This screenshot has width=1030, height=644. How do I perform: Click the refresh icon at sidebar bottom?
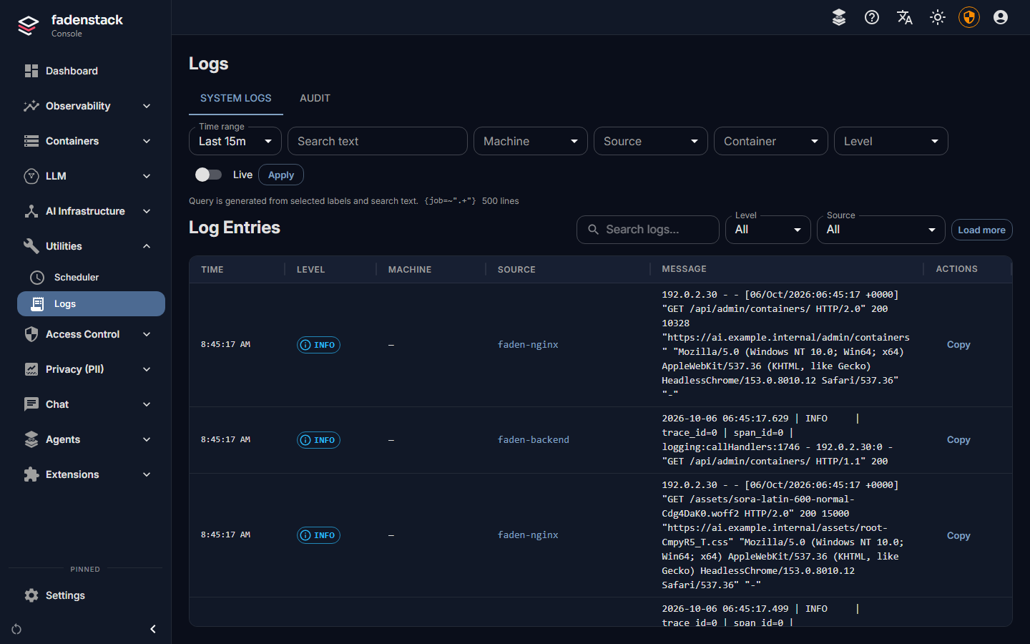[x=16, y=629]
